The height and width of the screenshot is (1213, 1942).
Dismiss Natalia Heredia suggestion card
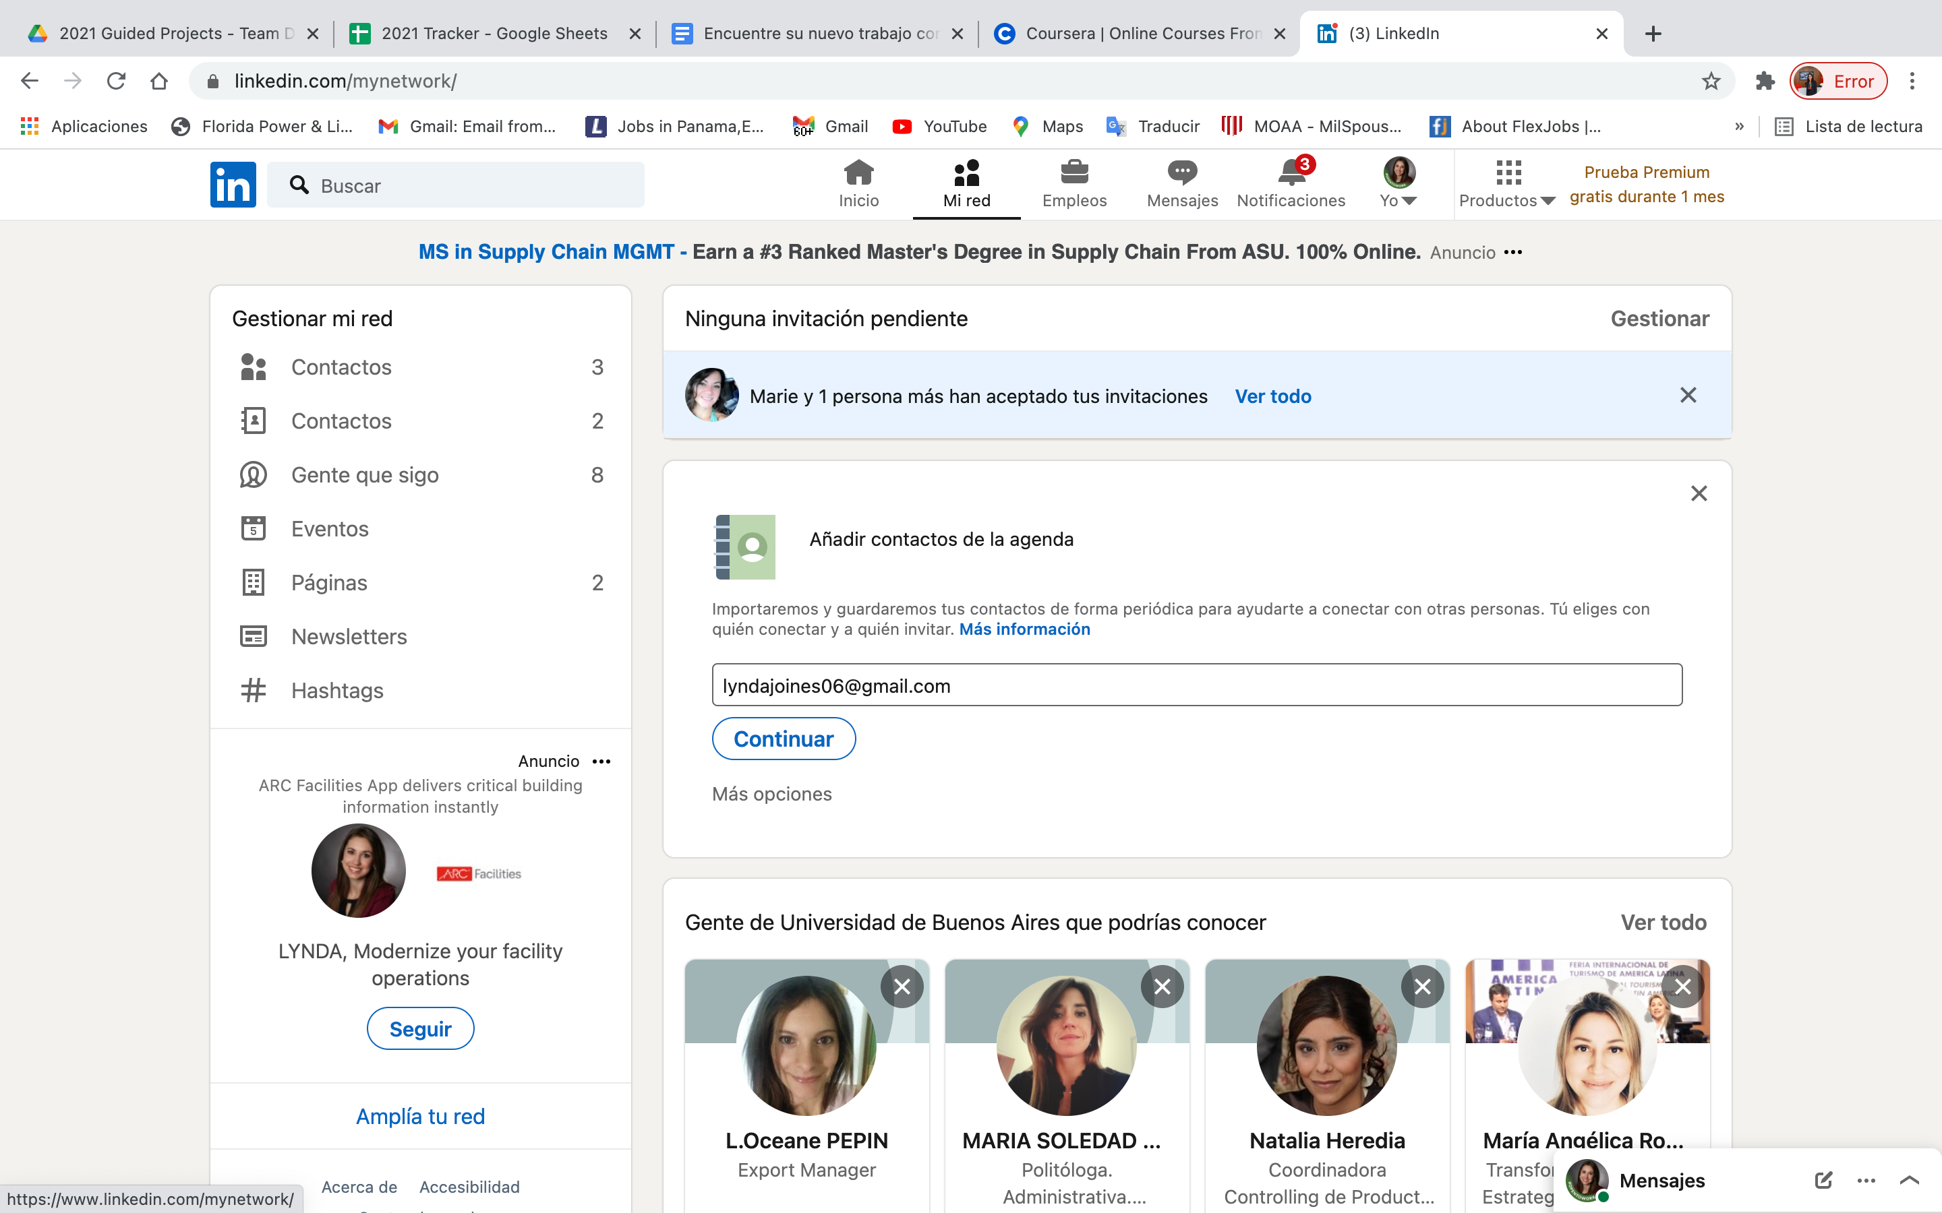1422,987
